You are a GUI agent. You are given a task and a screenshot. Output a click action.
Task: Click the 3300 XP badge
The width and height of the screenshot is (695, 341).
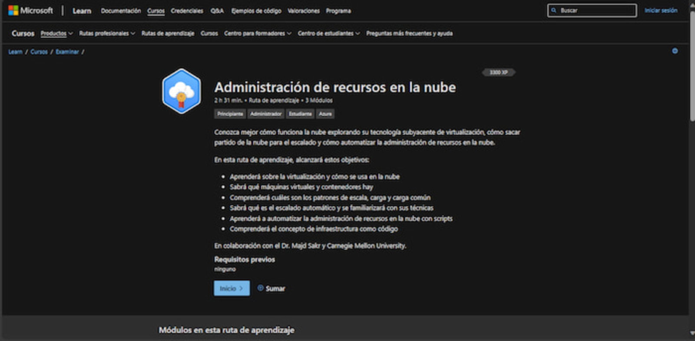click(x=499, y=72)
